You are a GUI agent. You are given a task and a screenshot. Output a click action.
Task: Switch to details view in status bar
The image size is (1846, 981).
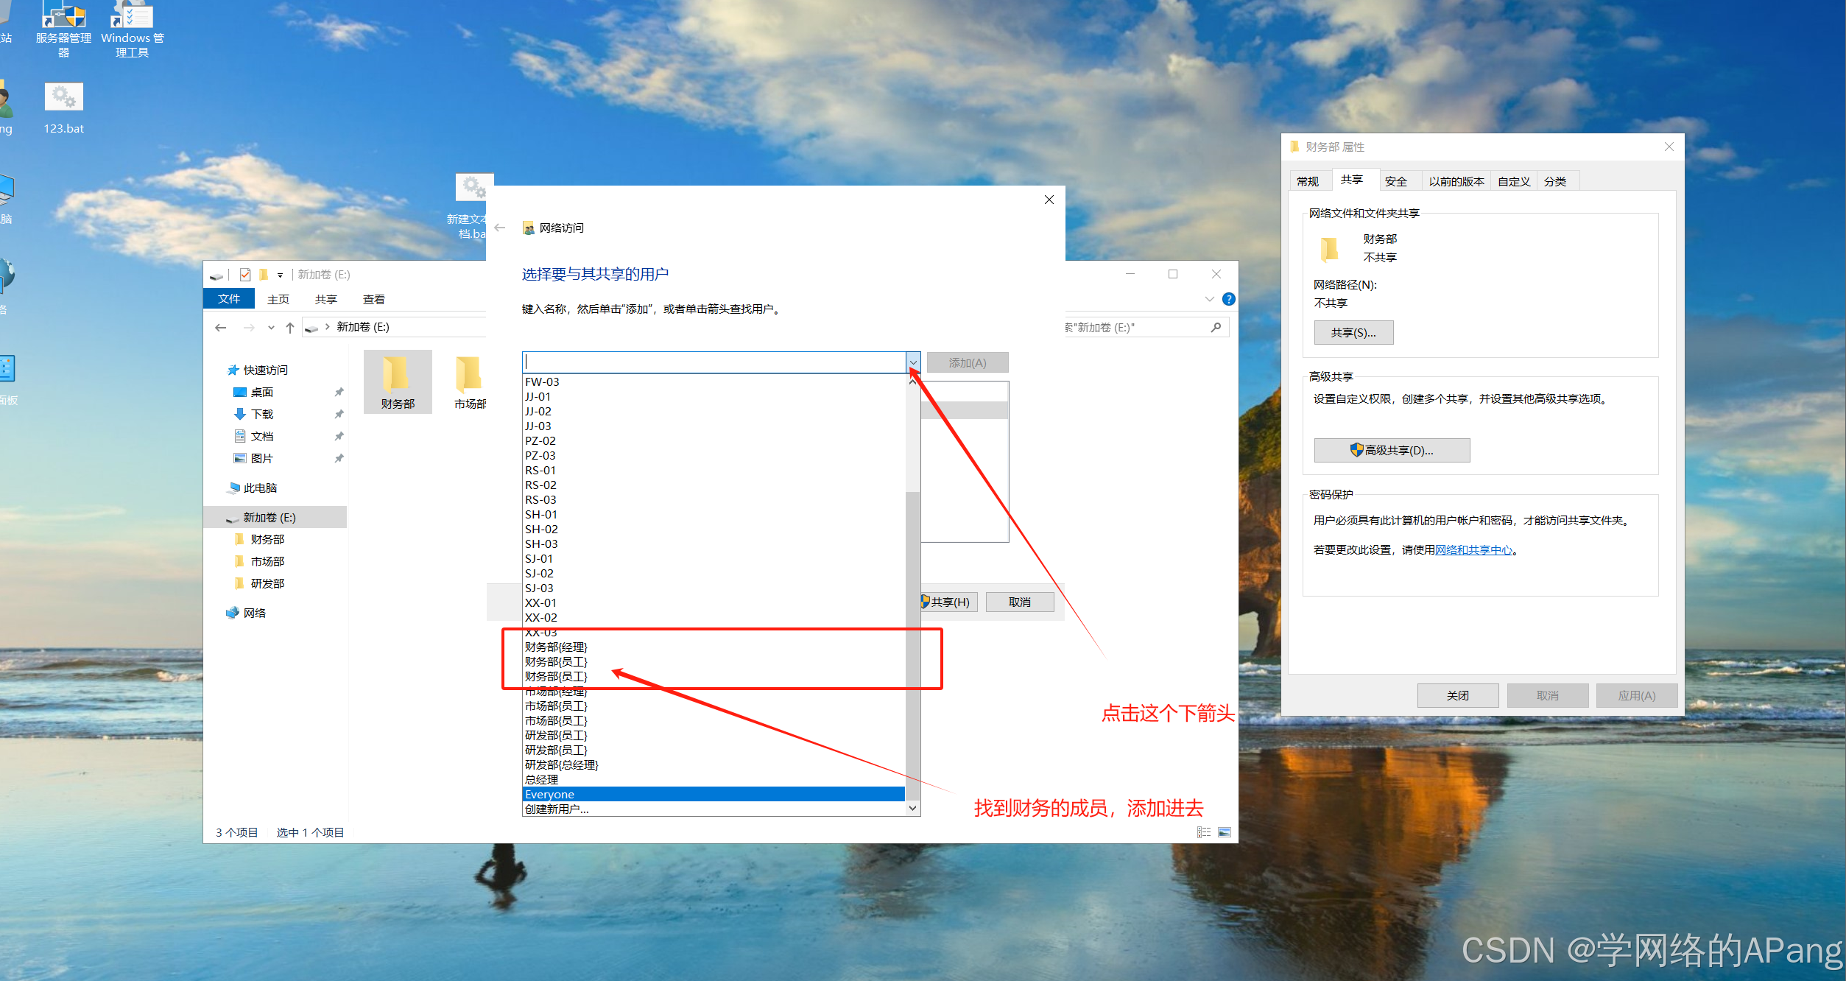pos(1204,832)
